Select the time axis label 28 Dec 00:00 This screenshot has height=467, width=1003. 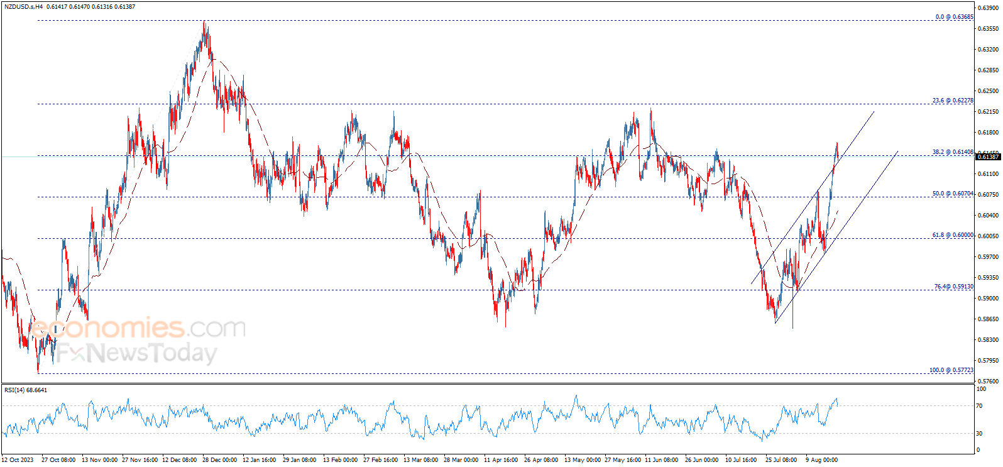pyautogui.click(x=220, y=460)
